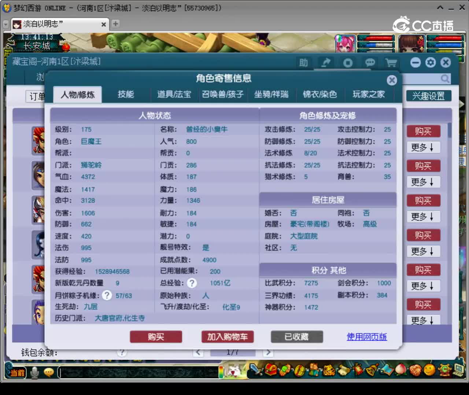
Task: Click the round stop-square icon in the 藏宝阁 header
Action: [x=348, y=63]
